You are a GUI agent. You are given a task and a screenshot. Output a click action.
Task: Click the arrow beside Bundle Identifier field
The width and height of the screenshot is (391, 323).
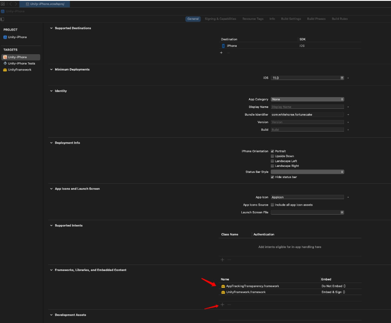348,115
